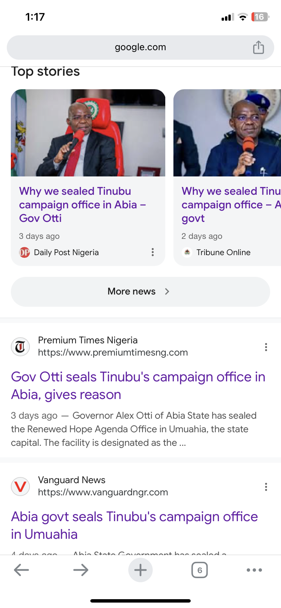
Task: Open the tab switcher showing 6 tabs
Action: (200, 570)
